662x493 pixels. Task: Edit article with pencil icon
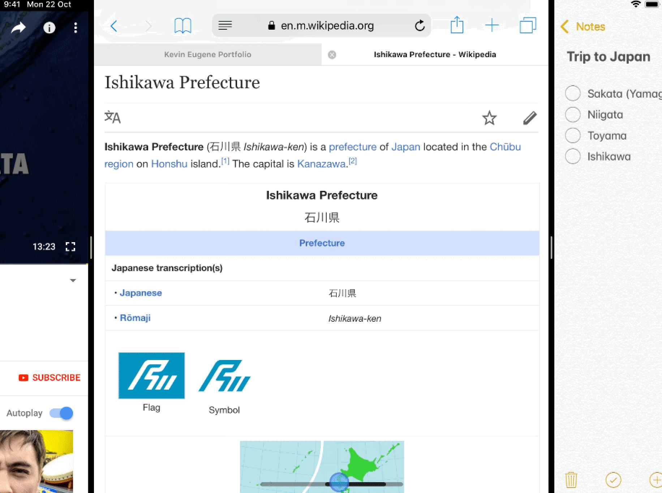coord(530,118)
